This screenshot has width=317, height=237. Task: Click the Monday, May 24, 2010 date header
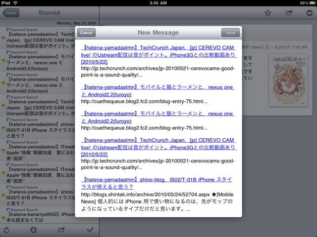(x=76, y=23)
